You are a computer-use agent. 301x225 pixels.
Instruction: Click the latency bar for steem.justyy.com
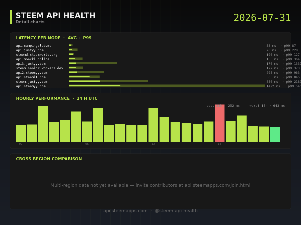109,81
